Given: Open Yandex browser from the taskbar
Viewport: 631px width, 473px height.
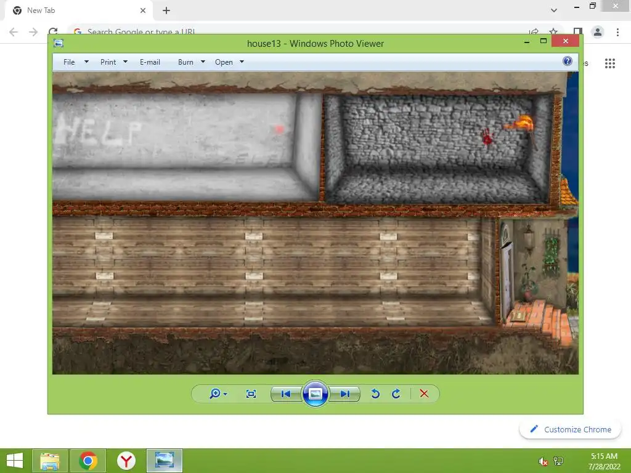Looking at the screenshot, I should click(x=126, y=461).
